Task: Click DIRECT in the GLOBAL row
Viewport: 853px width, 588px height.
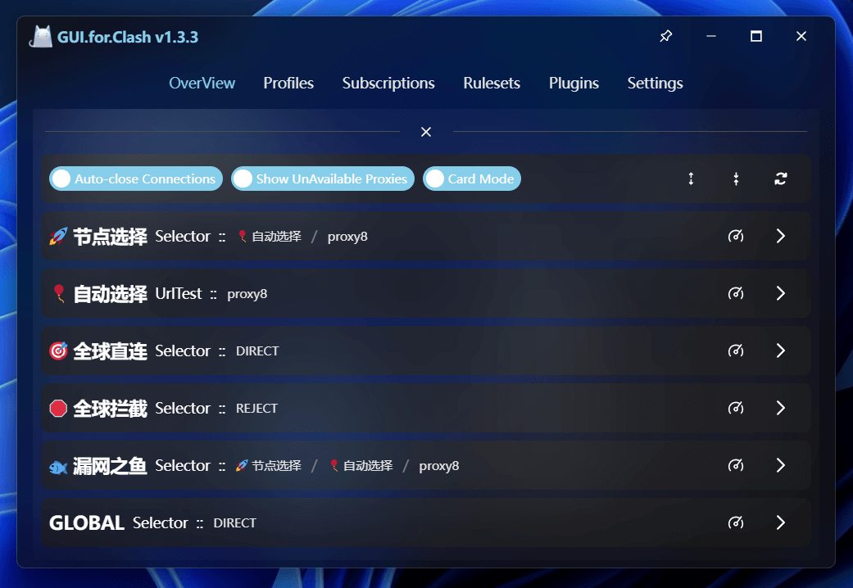Action: (235, 522)
